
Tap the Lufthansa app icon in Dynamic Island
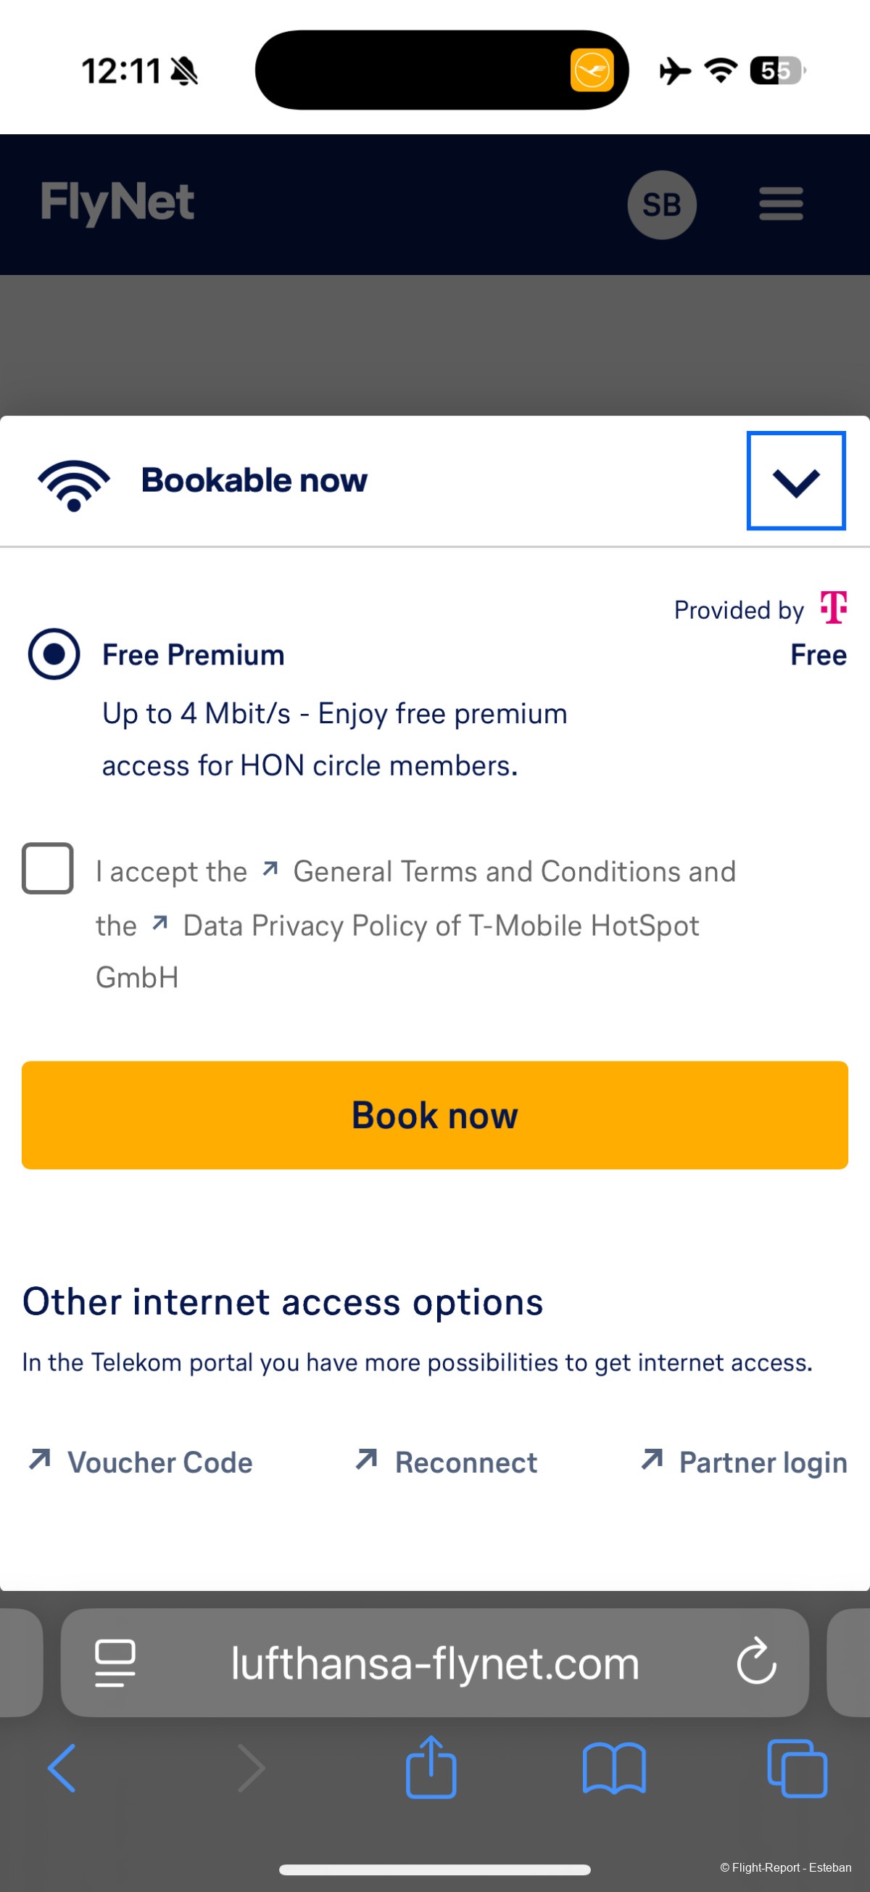(x=592, y=70)
